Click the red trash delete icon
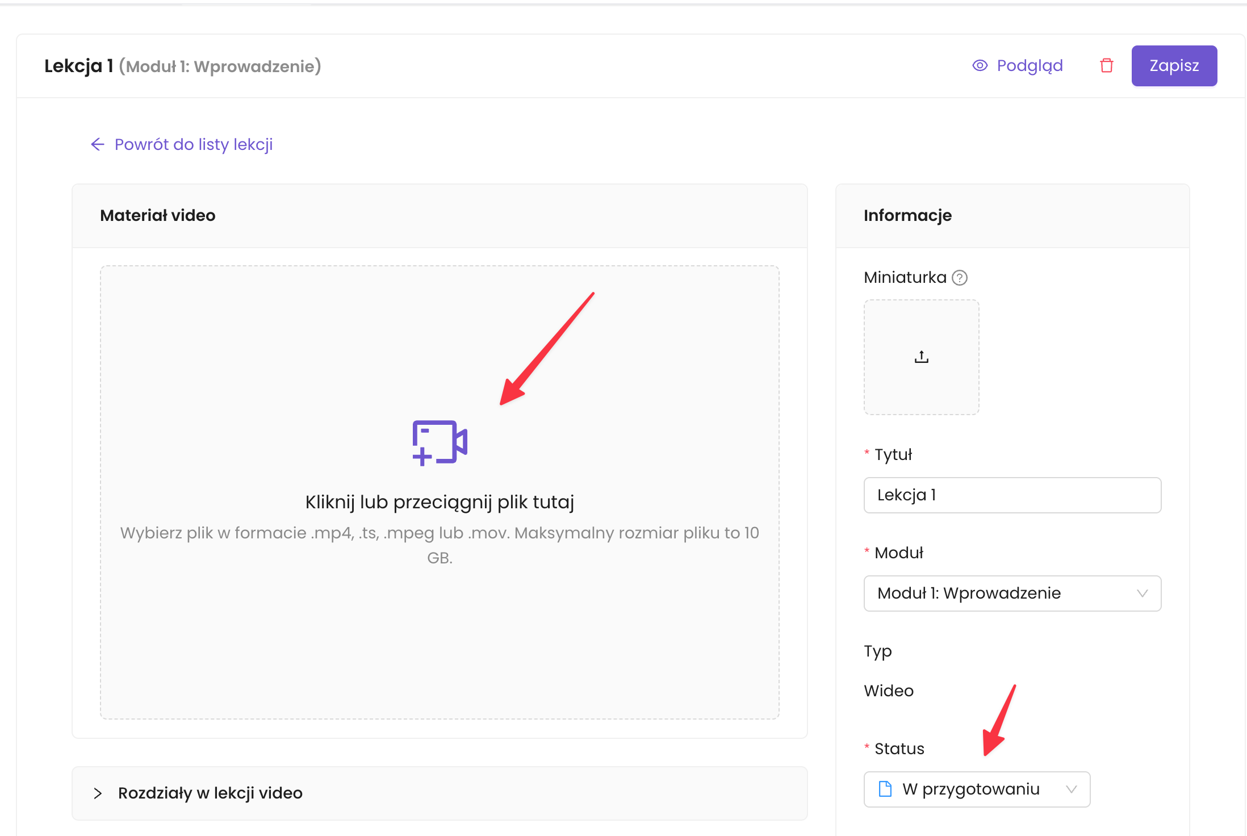The width and height of the screenshot is (1247, 836). 1106,66
